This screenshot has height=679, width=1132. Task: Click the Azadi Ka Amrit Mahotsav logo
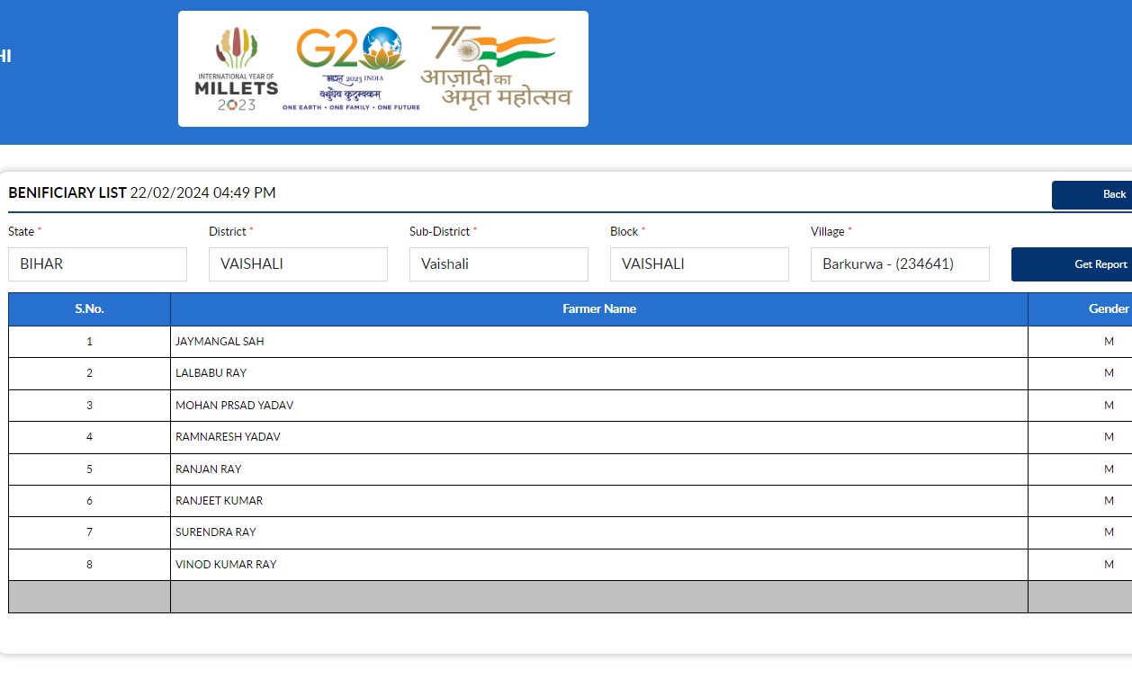[x=496, y=67]
